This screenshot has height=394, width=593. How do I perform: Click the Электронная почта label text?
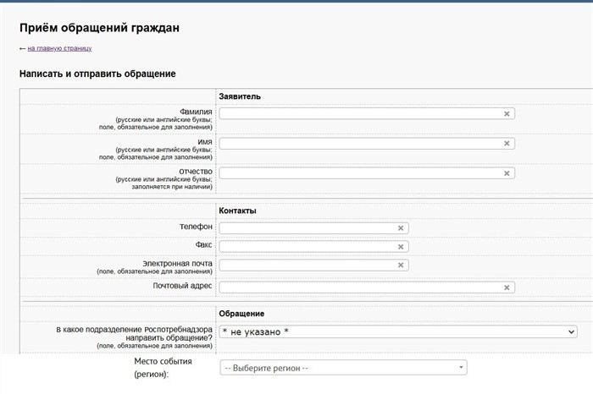point(177,264)
